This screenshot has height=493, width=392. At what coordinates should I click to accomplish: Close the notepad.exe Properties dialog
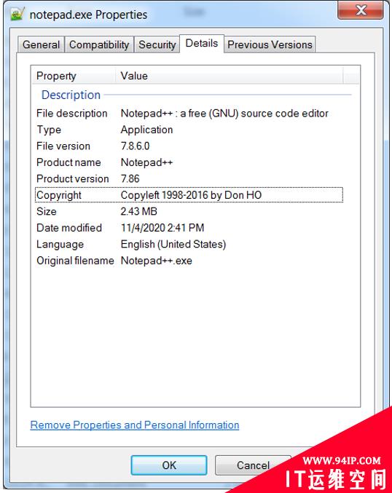point(361,10)
